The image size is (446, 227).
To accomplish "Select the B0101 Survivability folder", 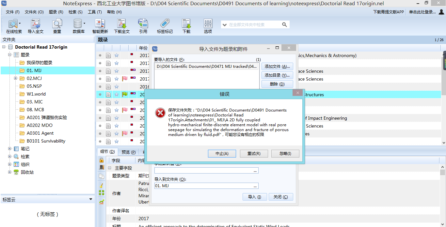I will click(46, 141).
